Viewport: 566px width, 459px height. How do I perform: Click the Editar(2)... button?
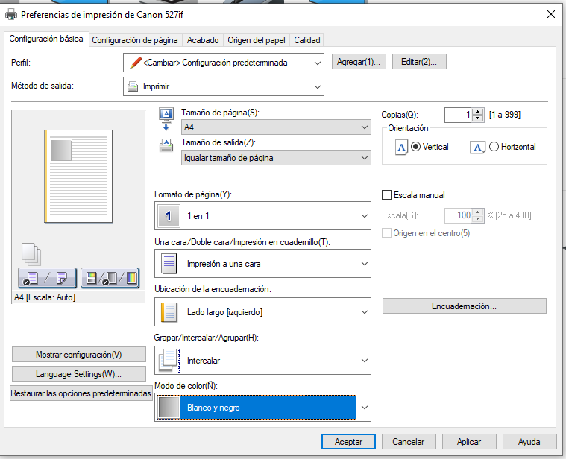(419, 62)
